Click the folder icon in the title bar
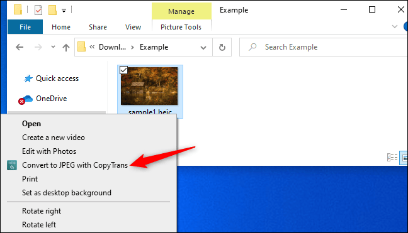Viewport: 408px width, 233px height. click(x=18, y=9)
